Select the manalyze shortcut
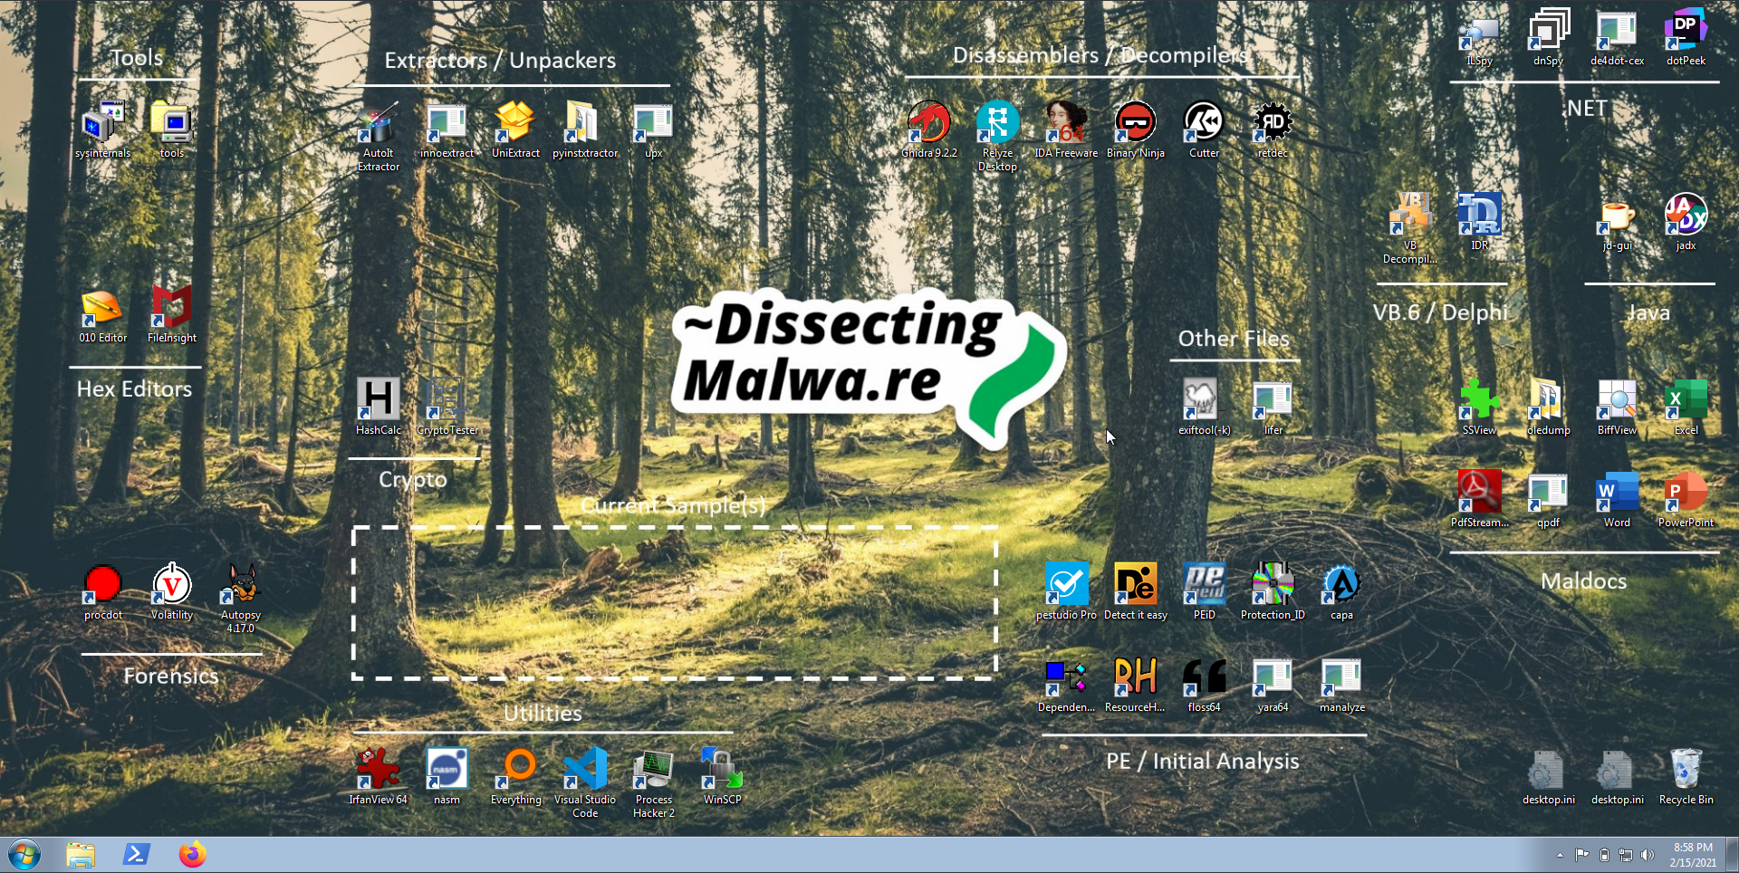Screen dimensions: 1739x873 pyautogui.click(x=1341, y=684)
